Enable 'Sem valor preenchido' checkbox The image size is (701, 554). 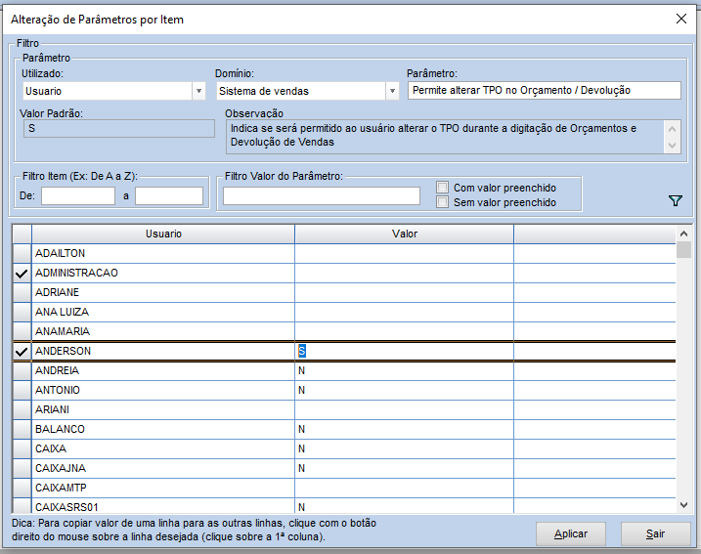pos(443,202)
